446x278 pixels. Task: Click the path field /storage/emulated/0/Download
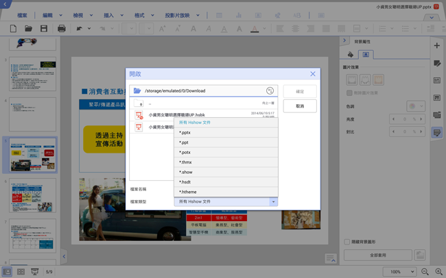(x=203, y=91)
